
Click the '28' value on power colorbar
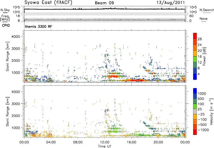coord(200,39)
